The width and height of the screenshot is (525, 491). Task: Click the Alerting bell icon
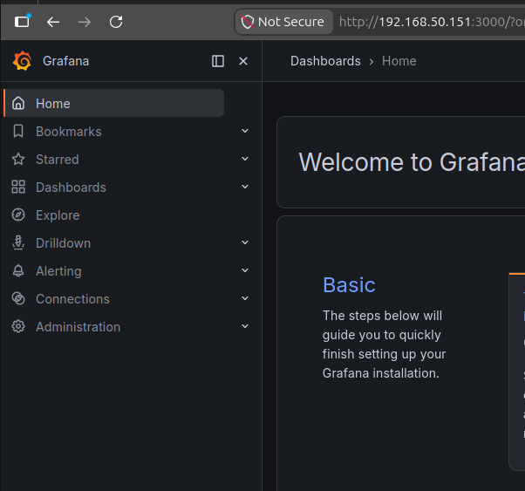point(18,270)
